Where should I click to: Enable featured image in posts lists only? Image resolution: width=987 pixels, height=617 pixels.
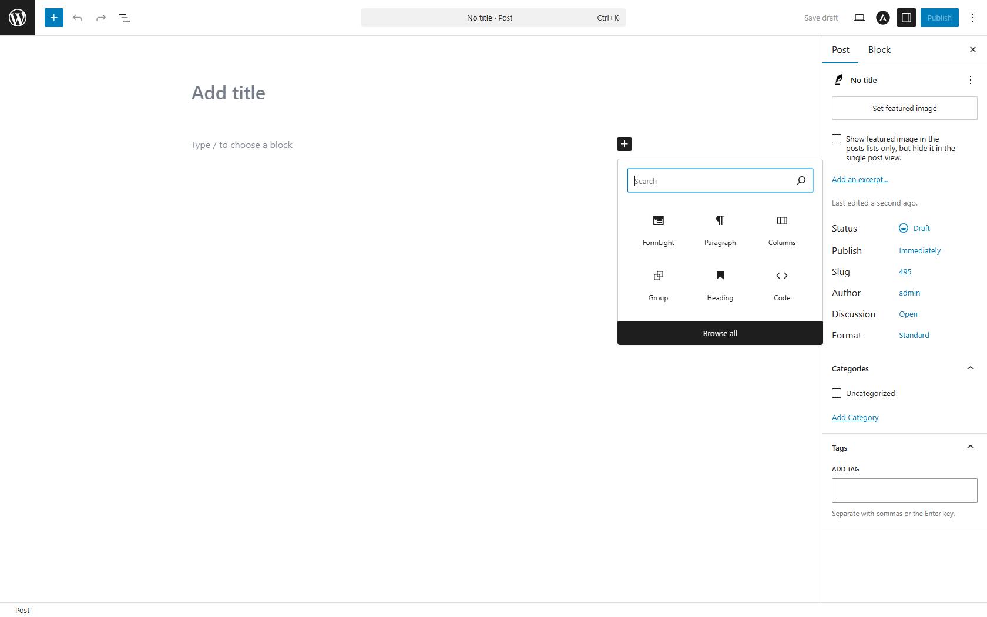[837, 139]
